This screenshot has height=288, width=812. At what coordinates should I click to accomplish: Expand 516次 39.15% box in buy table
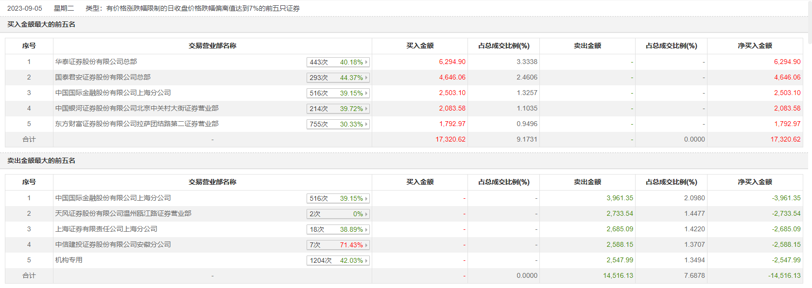pyautogui.click(x=338, y=93)
